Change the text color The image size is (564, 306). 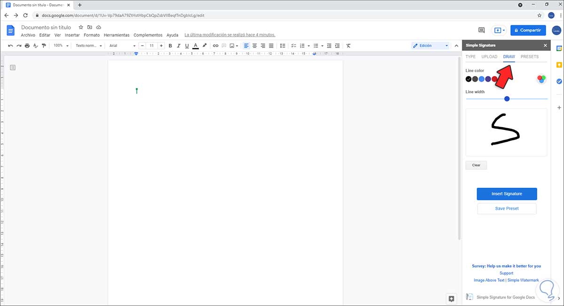pyautogui.click(x=196, y=46)
